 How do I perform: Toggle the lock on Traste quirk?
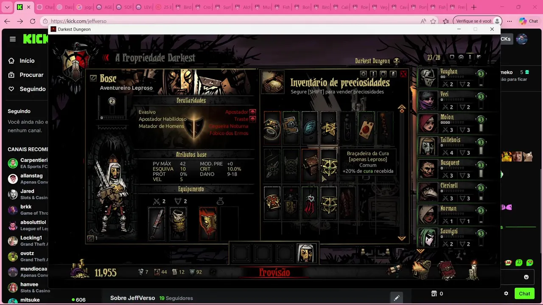pos(252,119)
